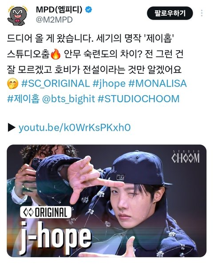
Task: Open the #MONALISA hashtag
Action: click(158, 84)
